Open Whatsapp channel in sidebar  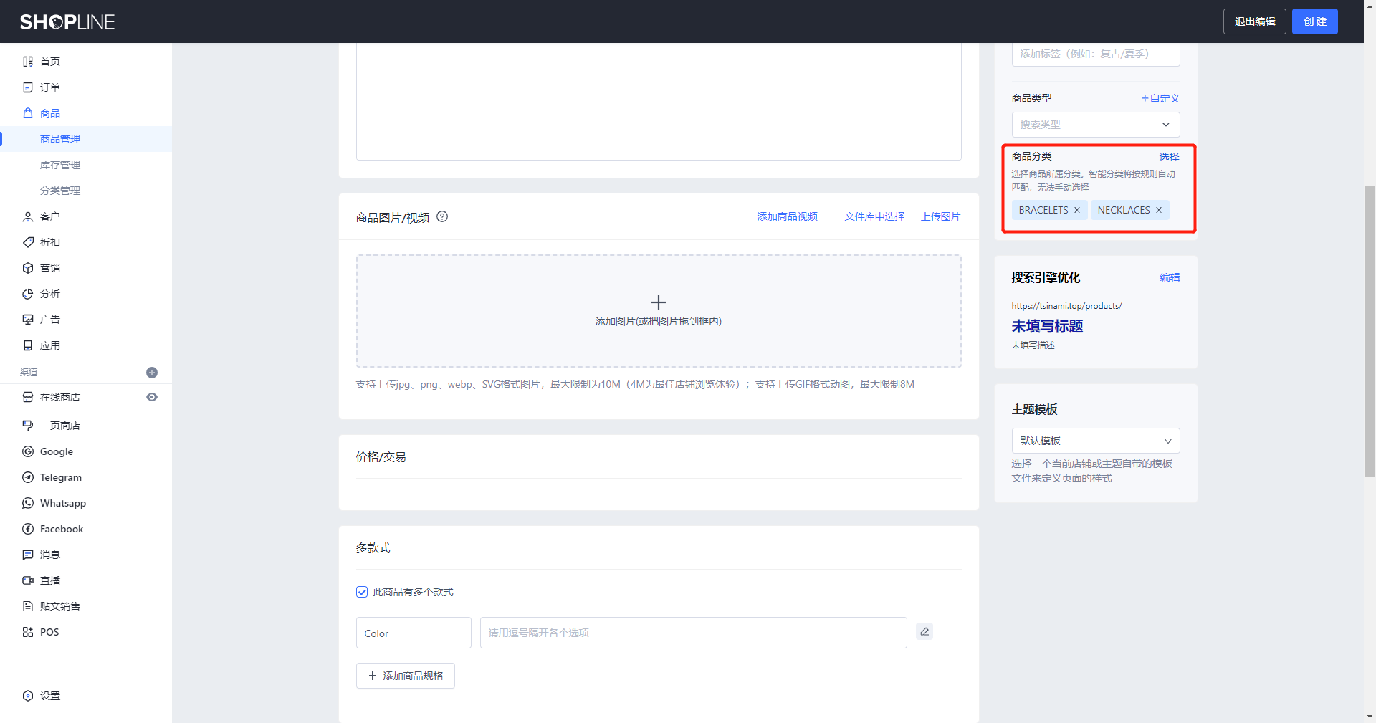(x=63, y=503)
